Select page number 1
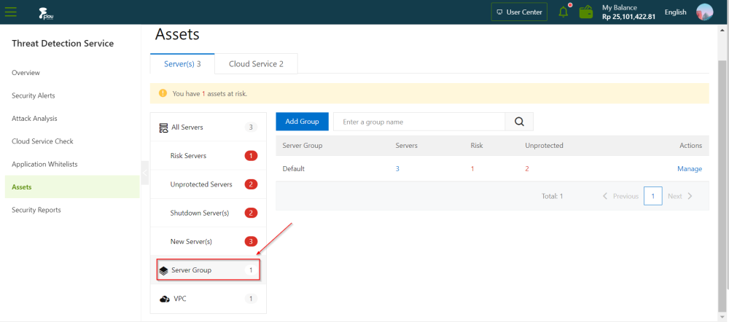Viewport: 729px width, 322px height. point(652,196)
